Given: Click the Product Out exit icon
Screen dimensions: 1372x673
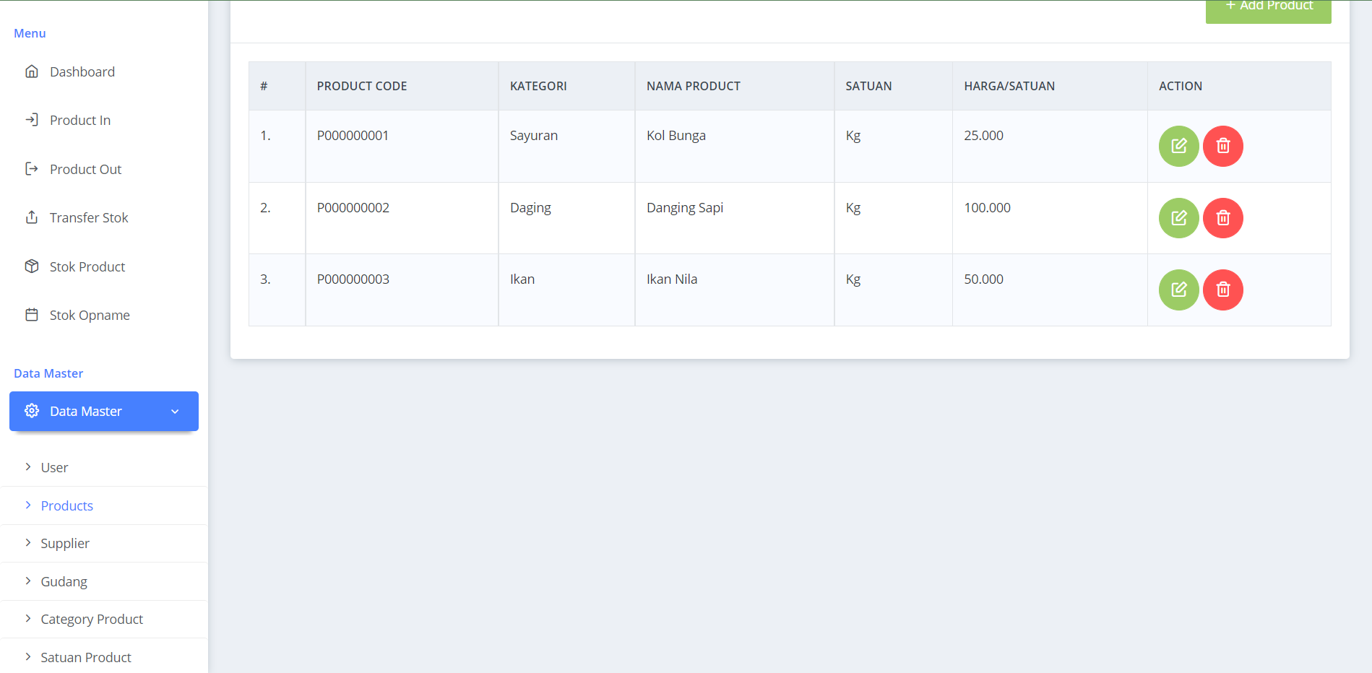Looking at the screenshot, I should coord(32,169).
